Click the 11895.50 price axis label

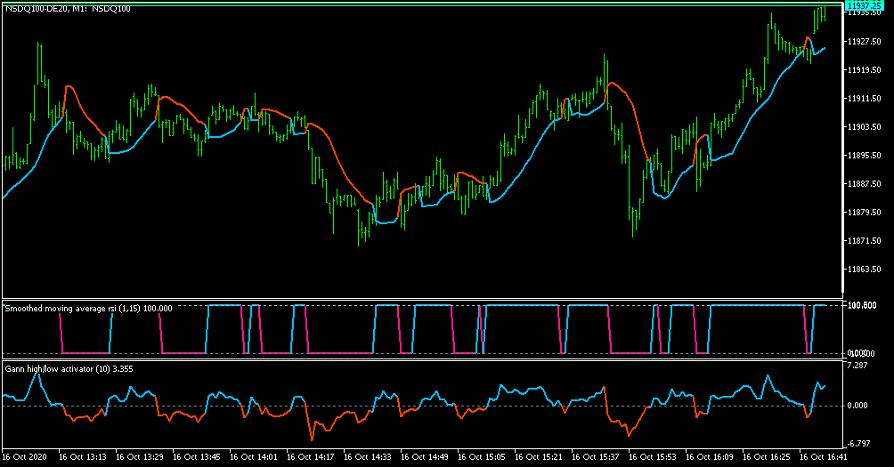[x=865, y=156]
